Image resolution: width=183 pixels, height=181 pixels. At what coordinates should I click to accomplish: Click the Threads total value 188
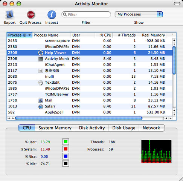pos(112,142)
